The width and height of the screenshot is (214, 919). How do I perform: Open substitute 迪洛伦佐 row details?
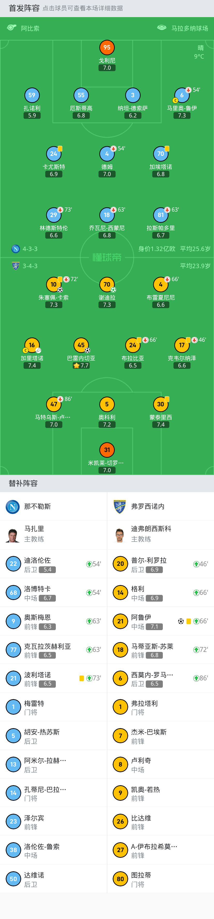53,564
